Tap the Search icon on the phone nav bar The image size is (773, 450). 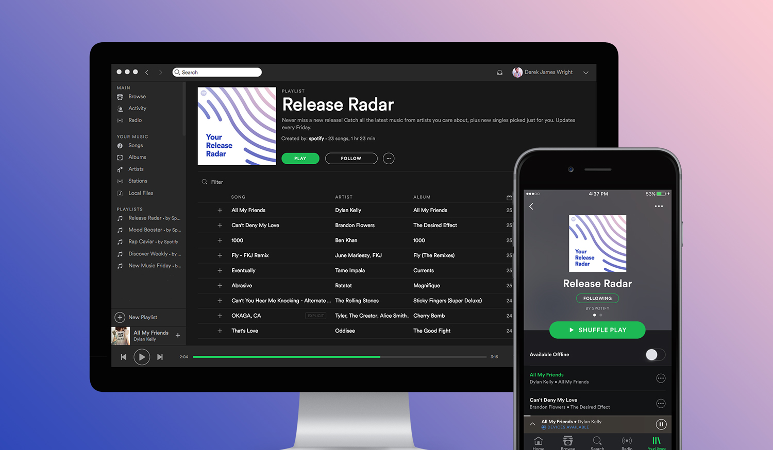coord(597,442)
